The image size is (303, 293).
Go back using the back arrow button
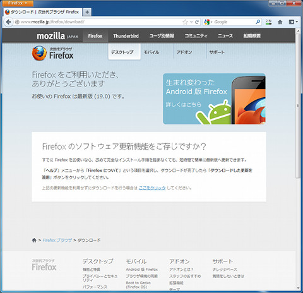[8, 22]
